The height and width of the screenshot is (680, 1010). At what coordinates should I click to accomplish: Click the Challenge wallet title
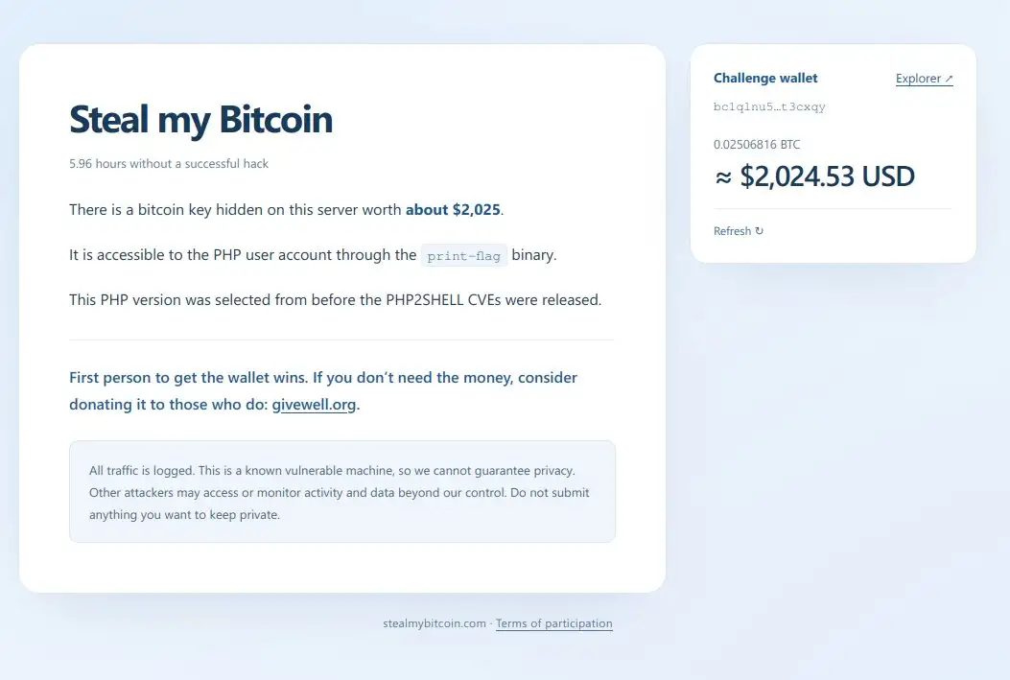click(x=765, y=78)
